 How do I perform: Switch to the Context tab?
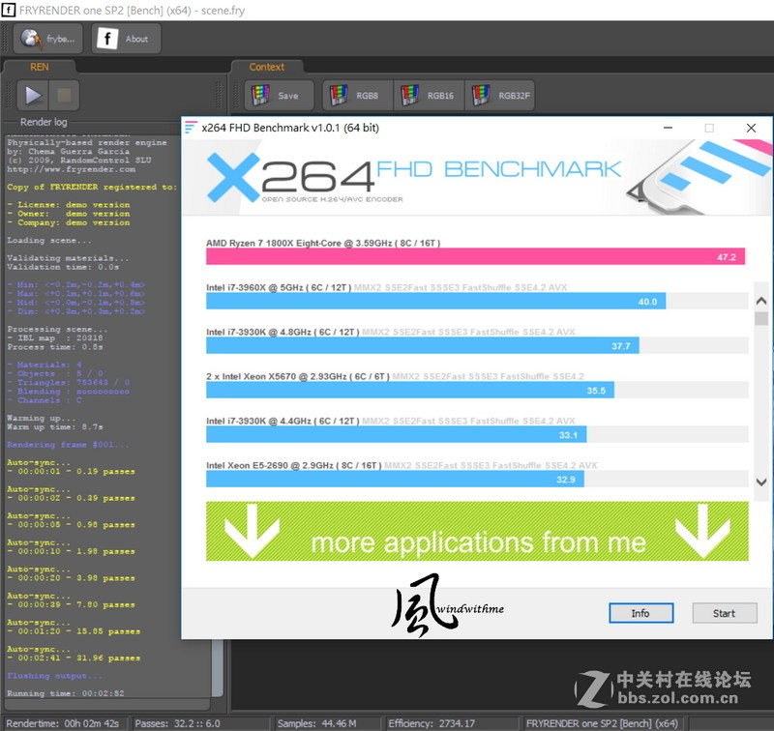coord(267,67)
